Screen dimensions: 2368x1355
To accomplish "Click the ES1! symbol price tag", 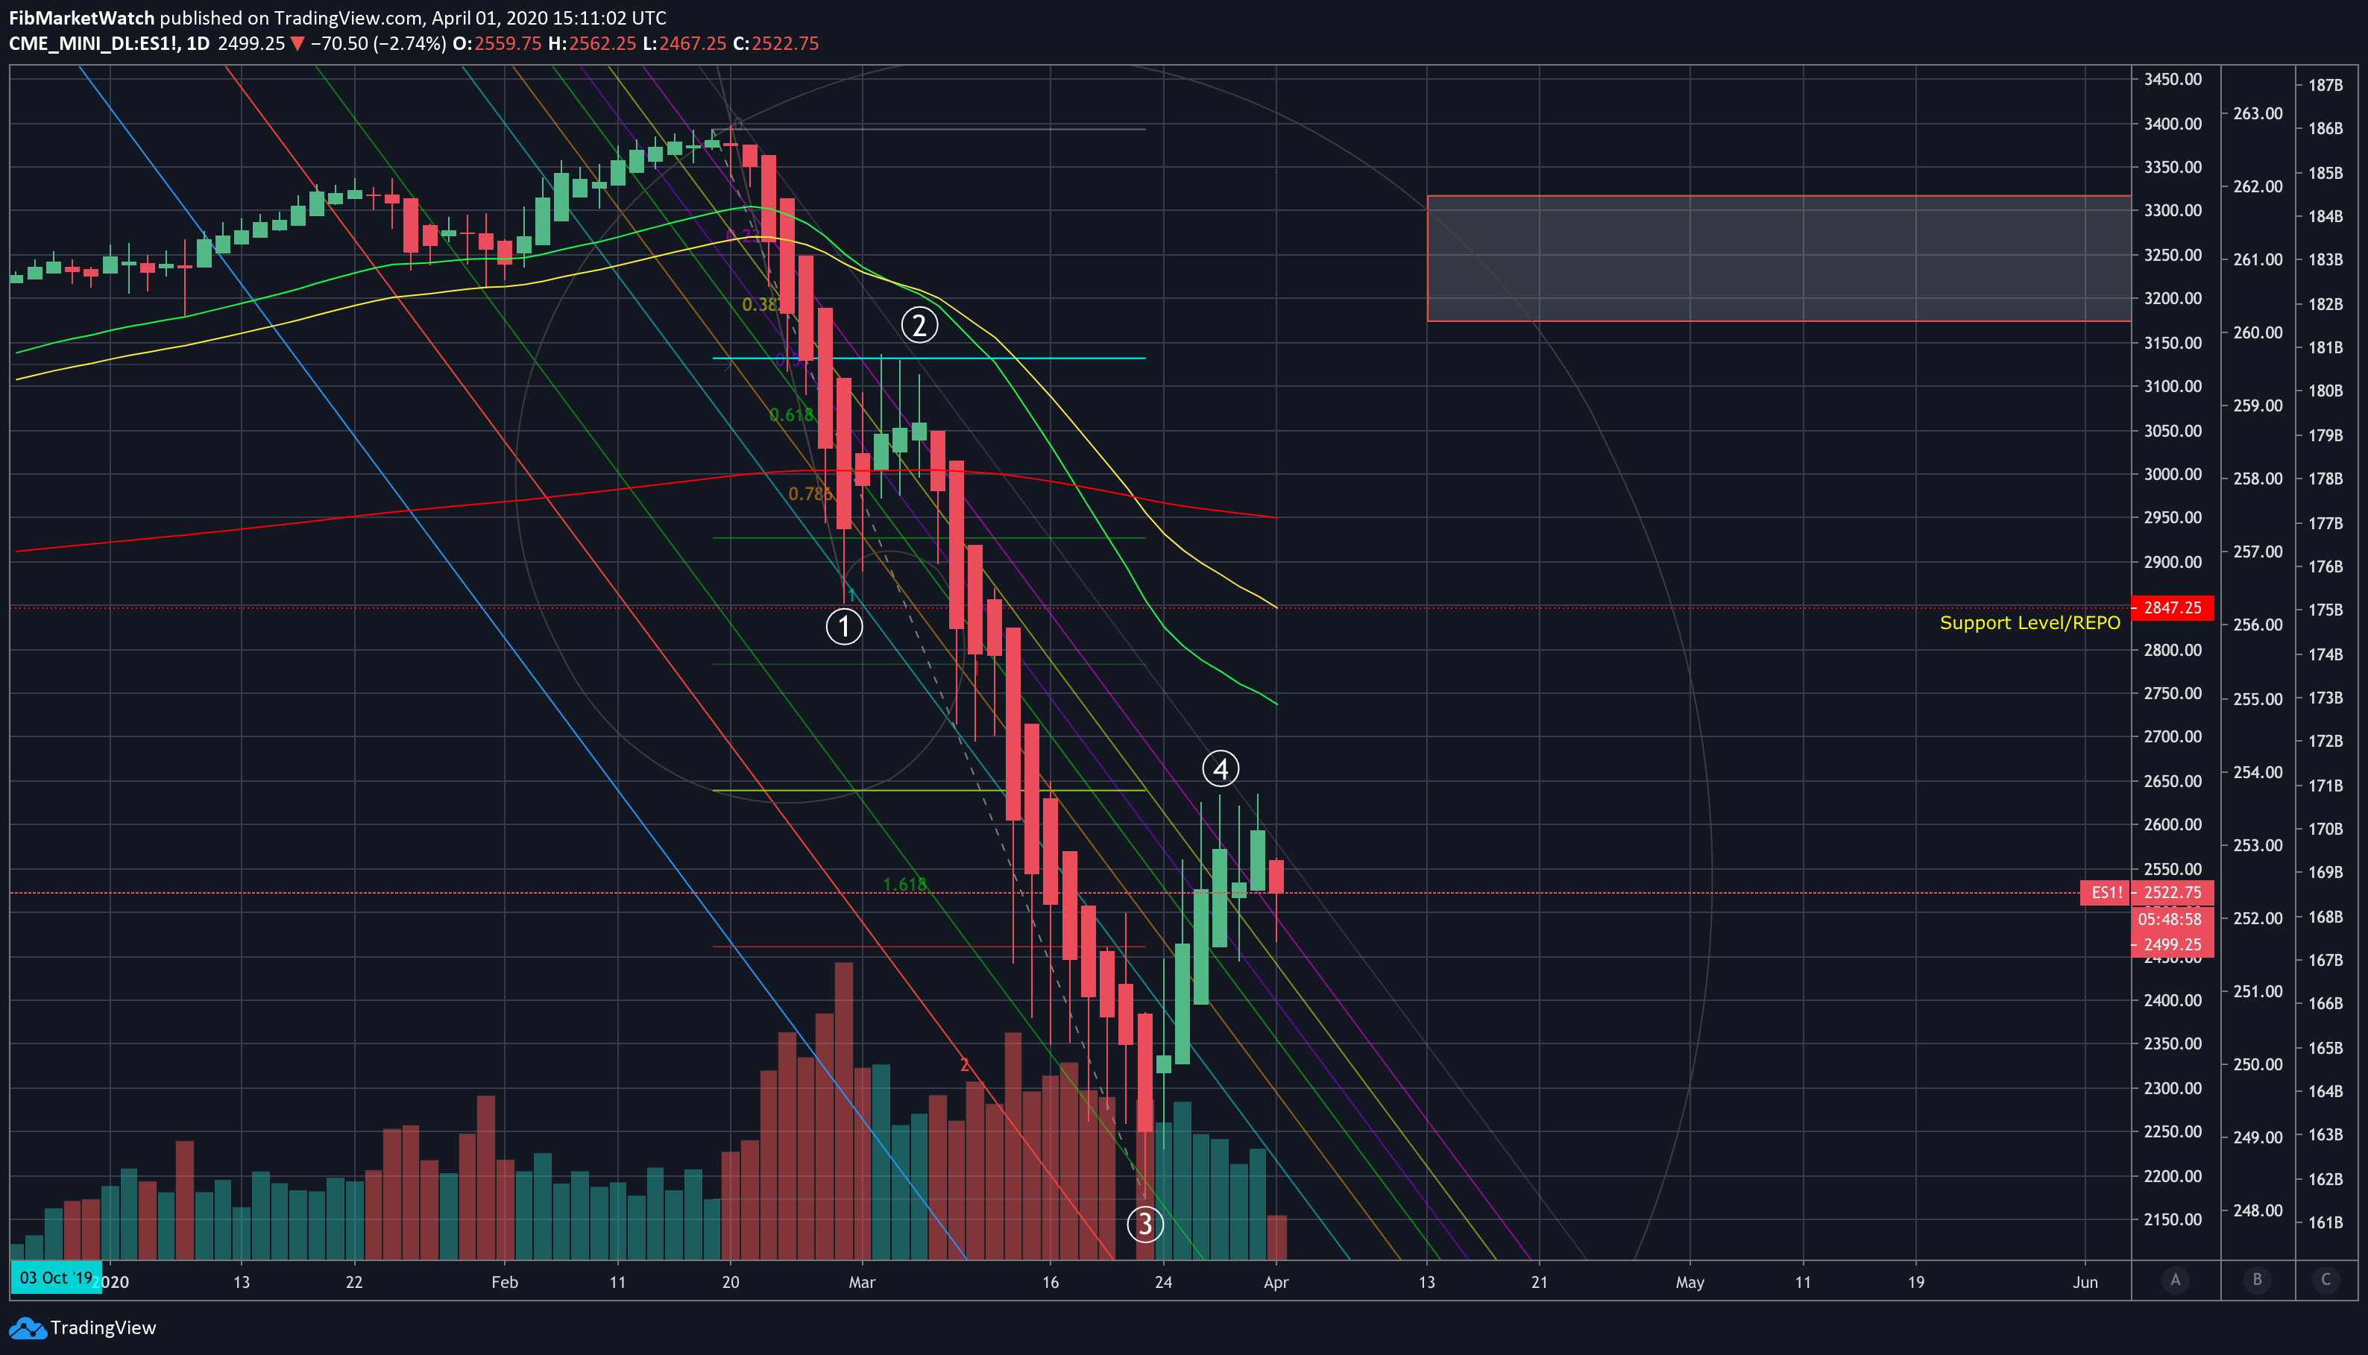I will tap(2106, 892).
